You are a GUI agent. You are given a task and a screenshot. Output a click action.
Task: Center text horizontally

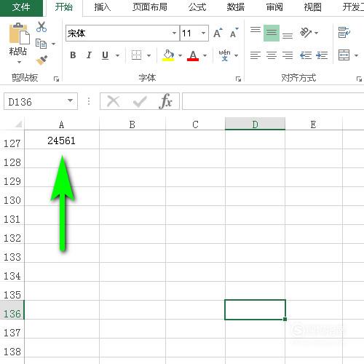click(272, 55)
